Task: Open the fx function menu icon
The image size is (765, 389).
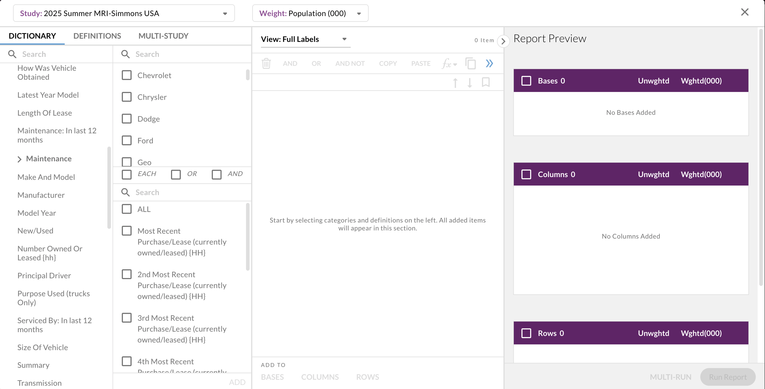Action: (x=449, y=63)
